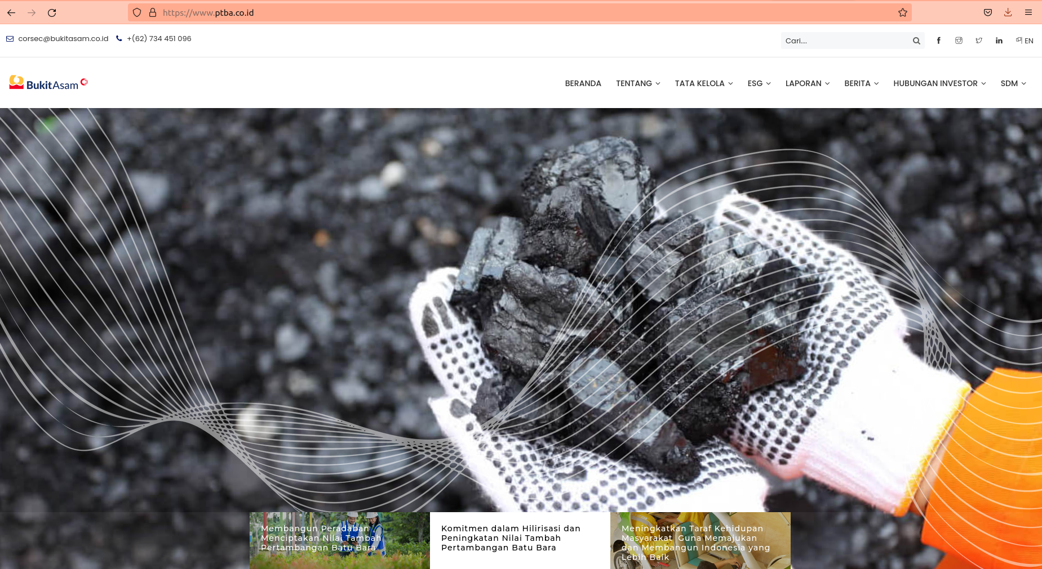Screen dimensions: 1042x569
Task: Click the +(62) 734 451 096 phone link
Action: click(x=159, y=39)
